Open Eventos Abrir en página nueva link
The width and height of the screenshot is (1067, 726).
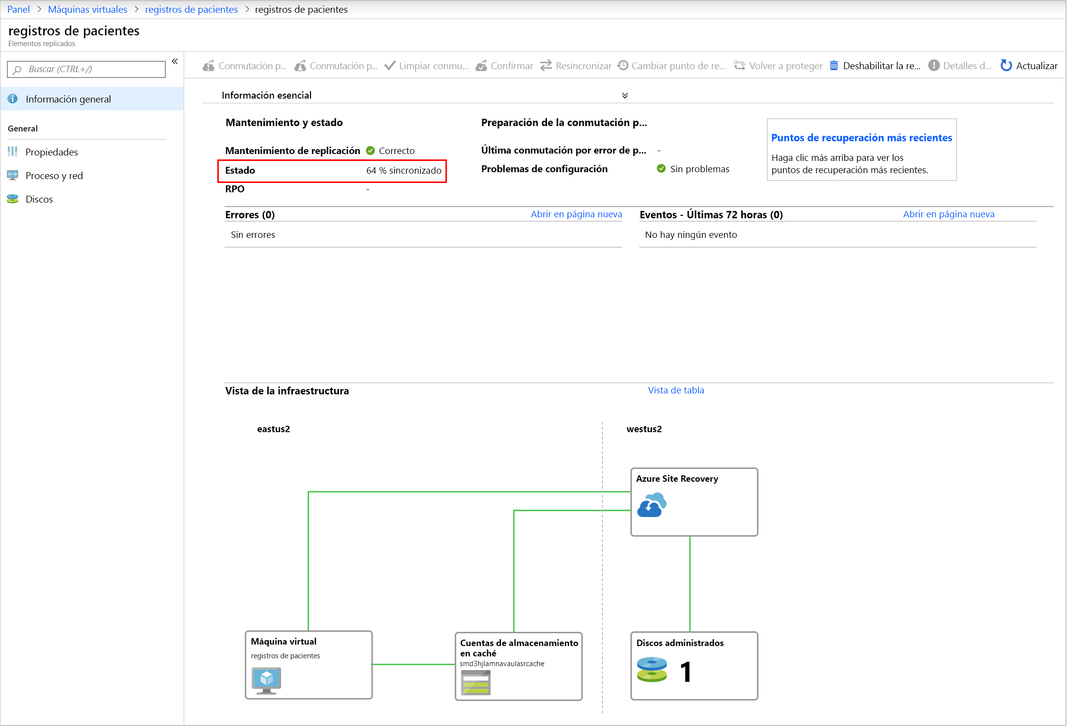coord(949,214)
